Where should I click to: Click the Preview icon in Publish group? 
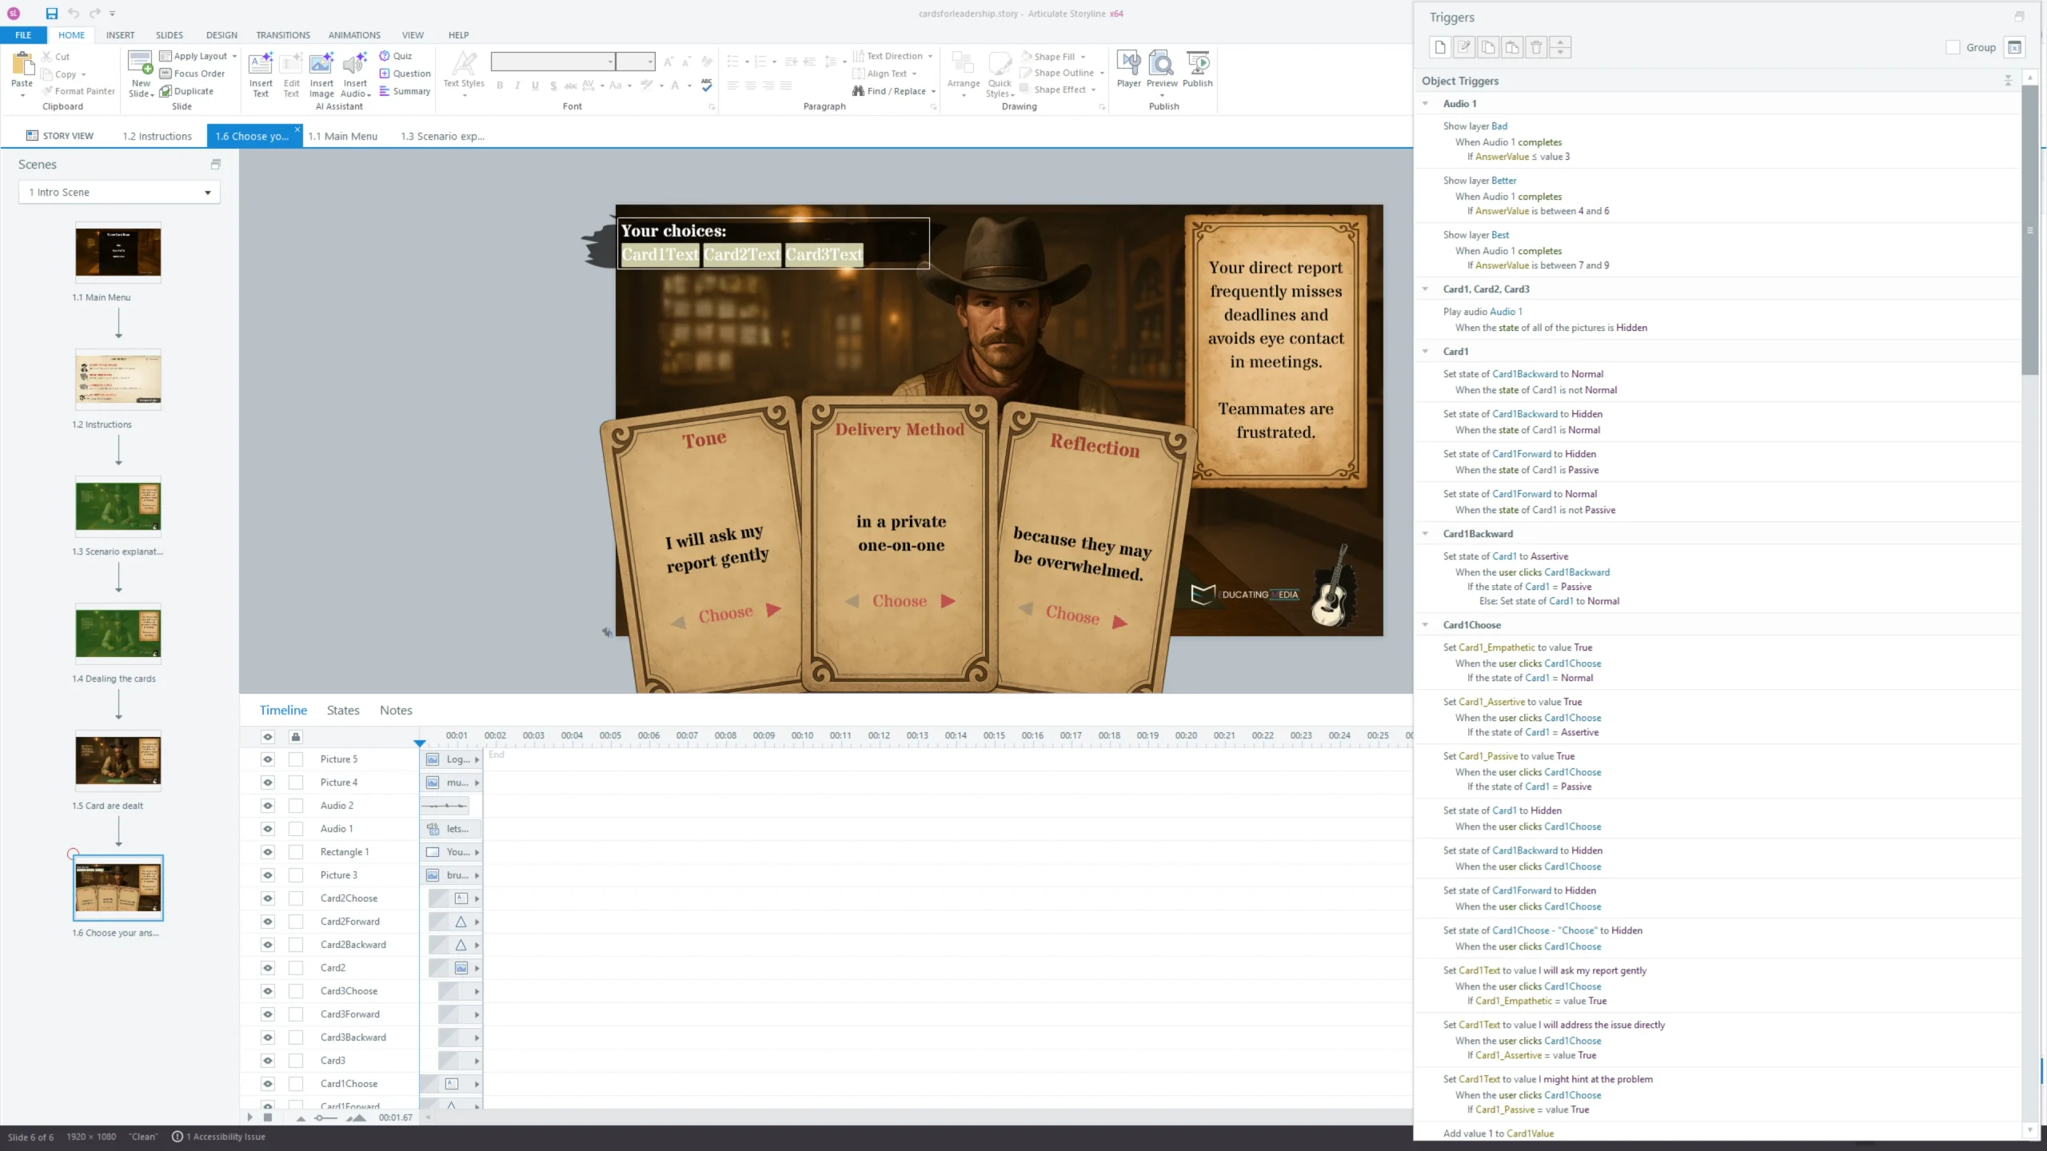pos(1161,64)
